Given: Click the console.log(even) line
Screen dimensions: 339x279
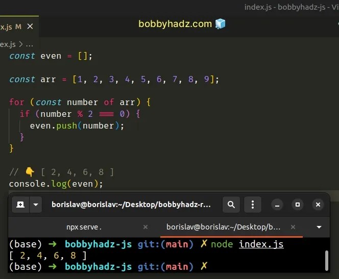Looking at the screenshot, I should point(56,184).
